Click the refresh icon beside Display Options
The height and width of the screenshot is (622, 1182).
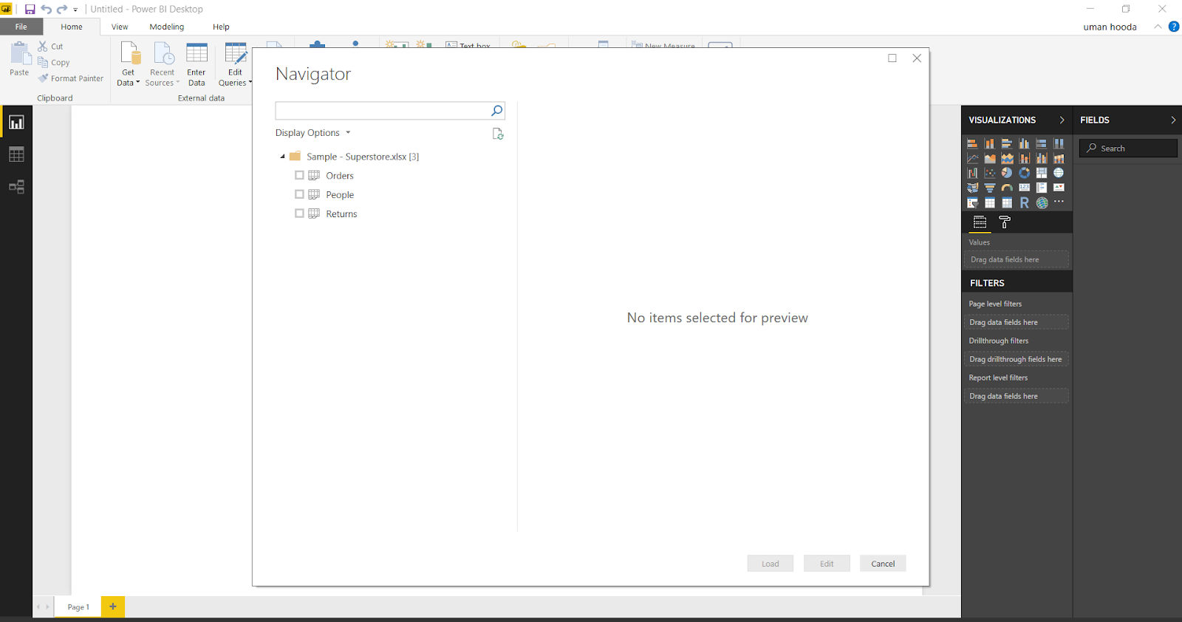pos(498,134)
